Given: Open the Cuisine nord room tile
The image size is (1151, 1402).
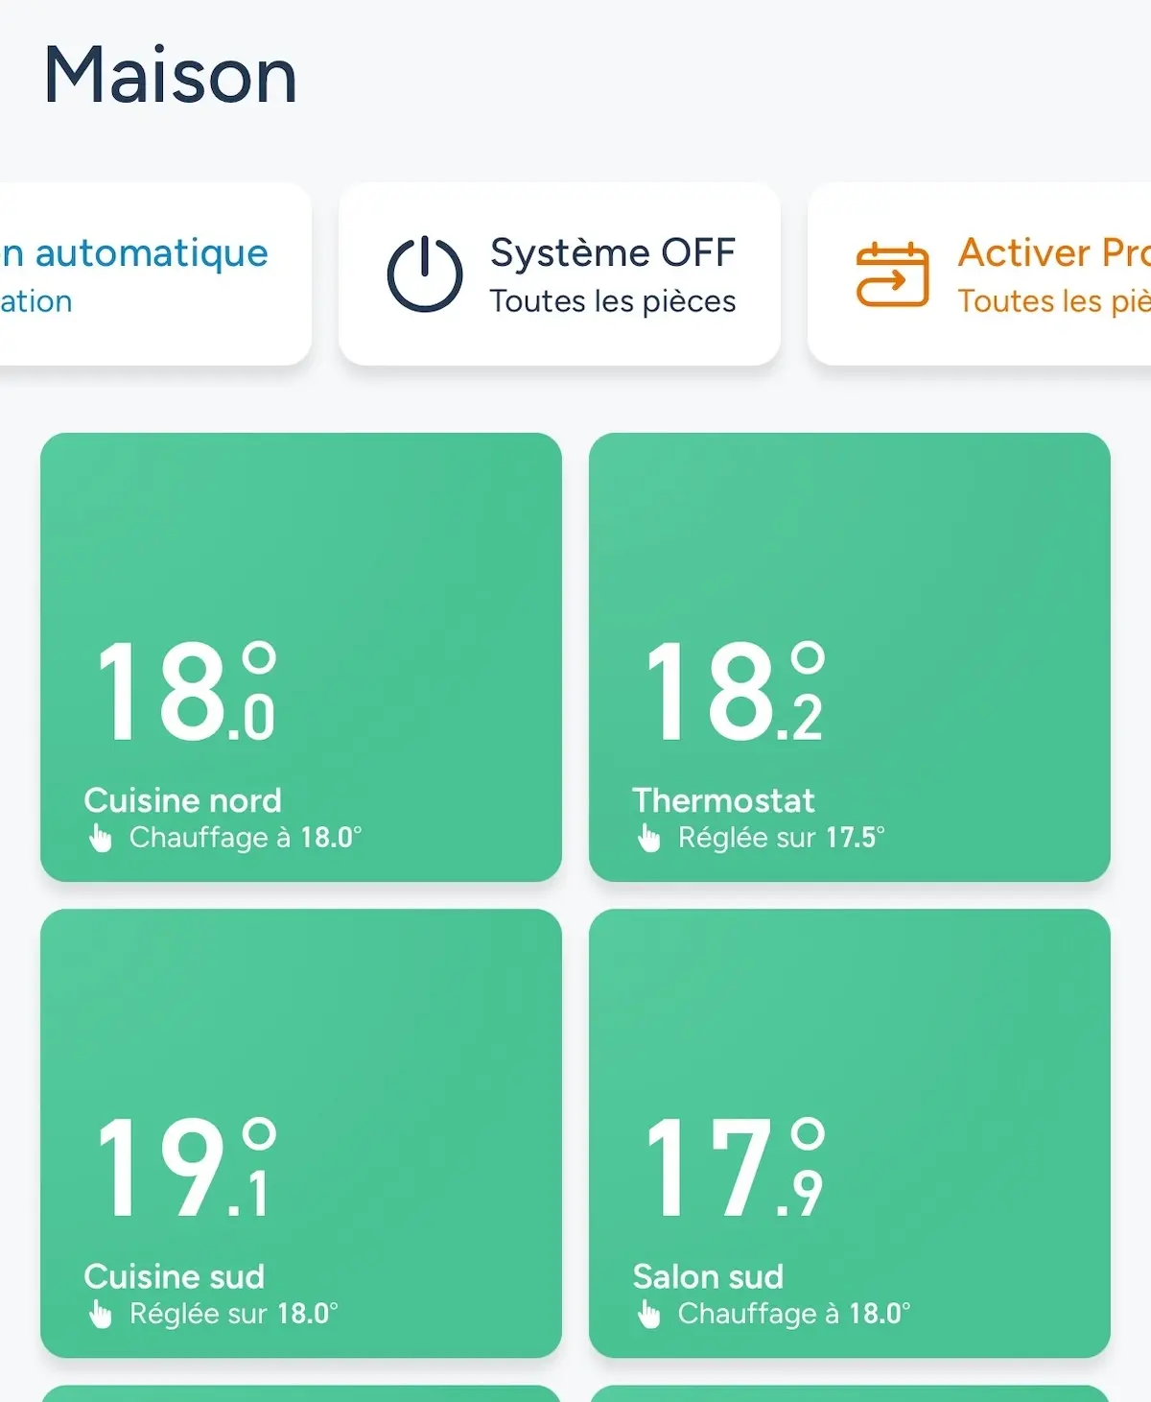Looking at the screenshot, I should point(300,655).
